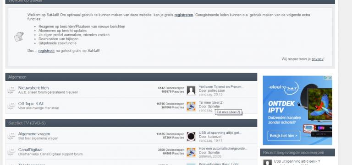This screenshot has height=165, width=352.
Task: Click 'Door: pollegazon' author text
Action: point(212,90)
